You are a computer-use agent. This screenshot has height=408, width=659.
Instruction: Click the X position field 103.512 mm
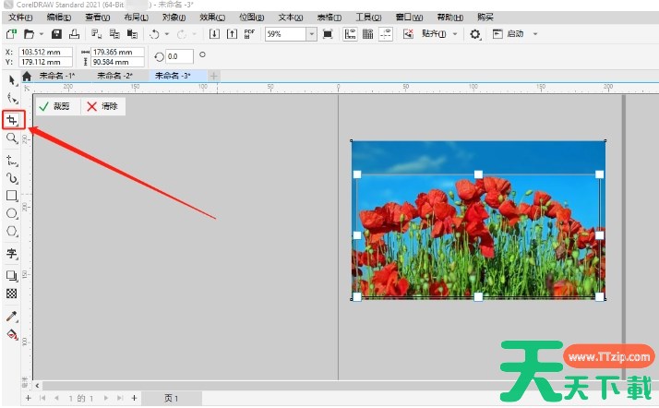[x=45, y=52]
